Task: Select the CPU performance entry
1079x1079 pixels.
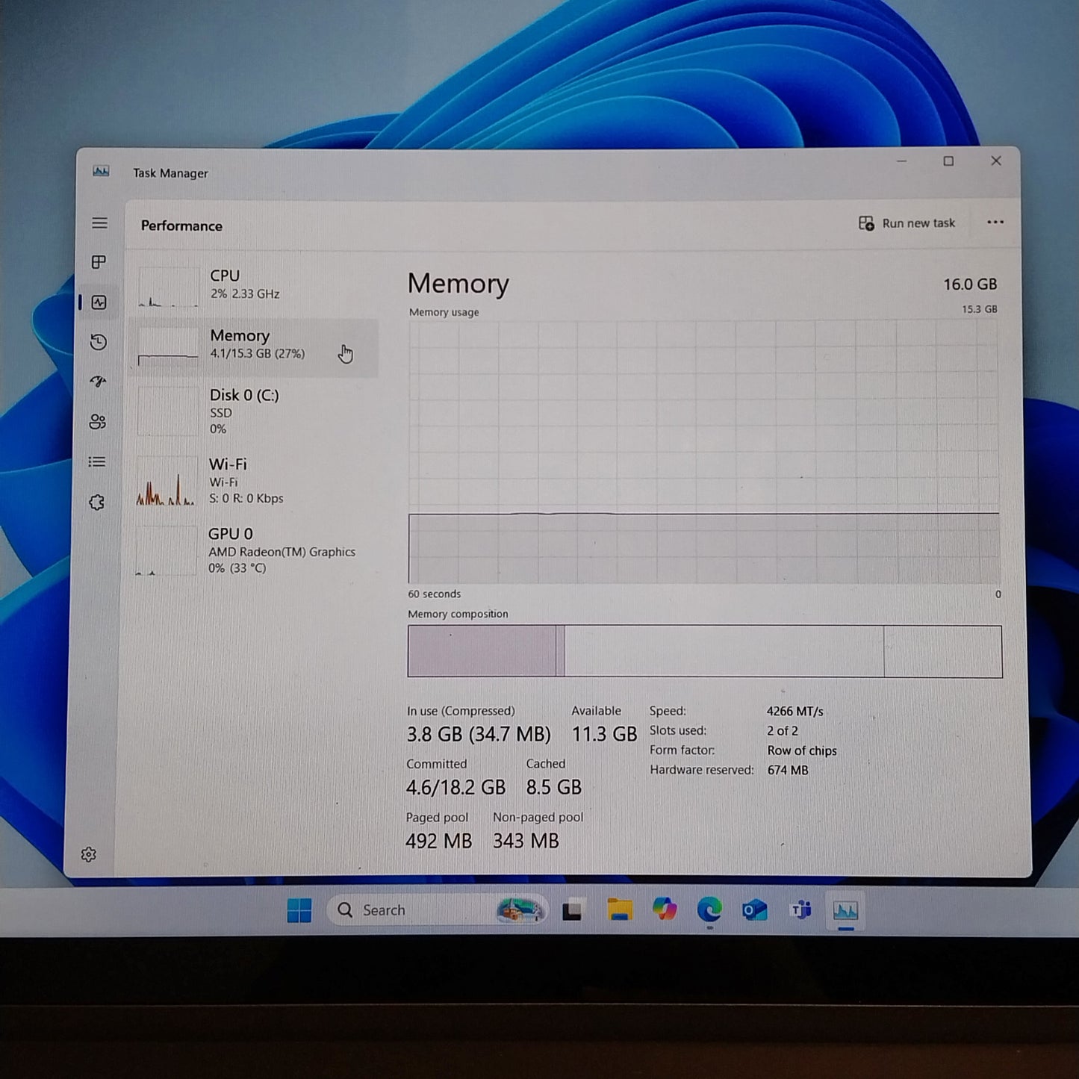Action: point(254,286)
